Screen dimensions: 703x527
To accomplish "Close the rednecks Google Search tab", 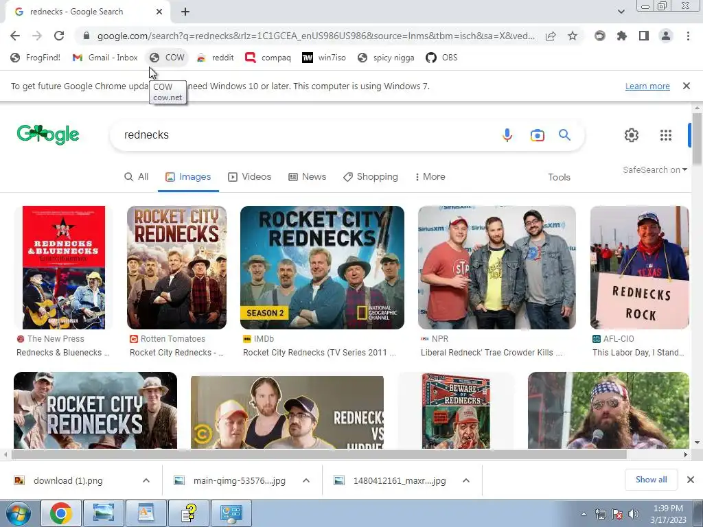I will tap(159, 12).
